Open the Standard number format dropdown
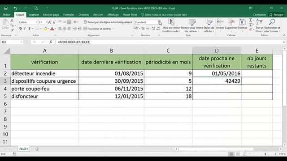 [159, 22]
